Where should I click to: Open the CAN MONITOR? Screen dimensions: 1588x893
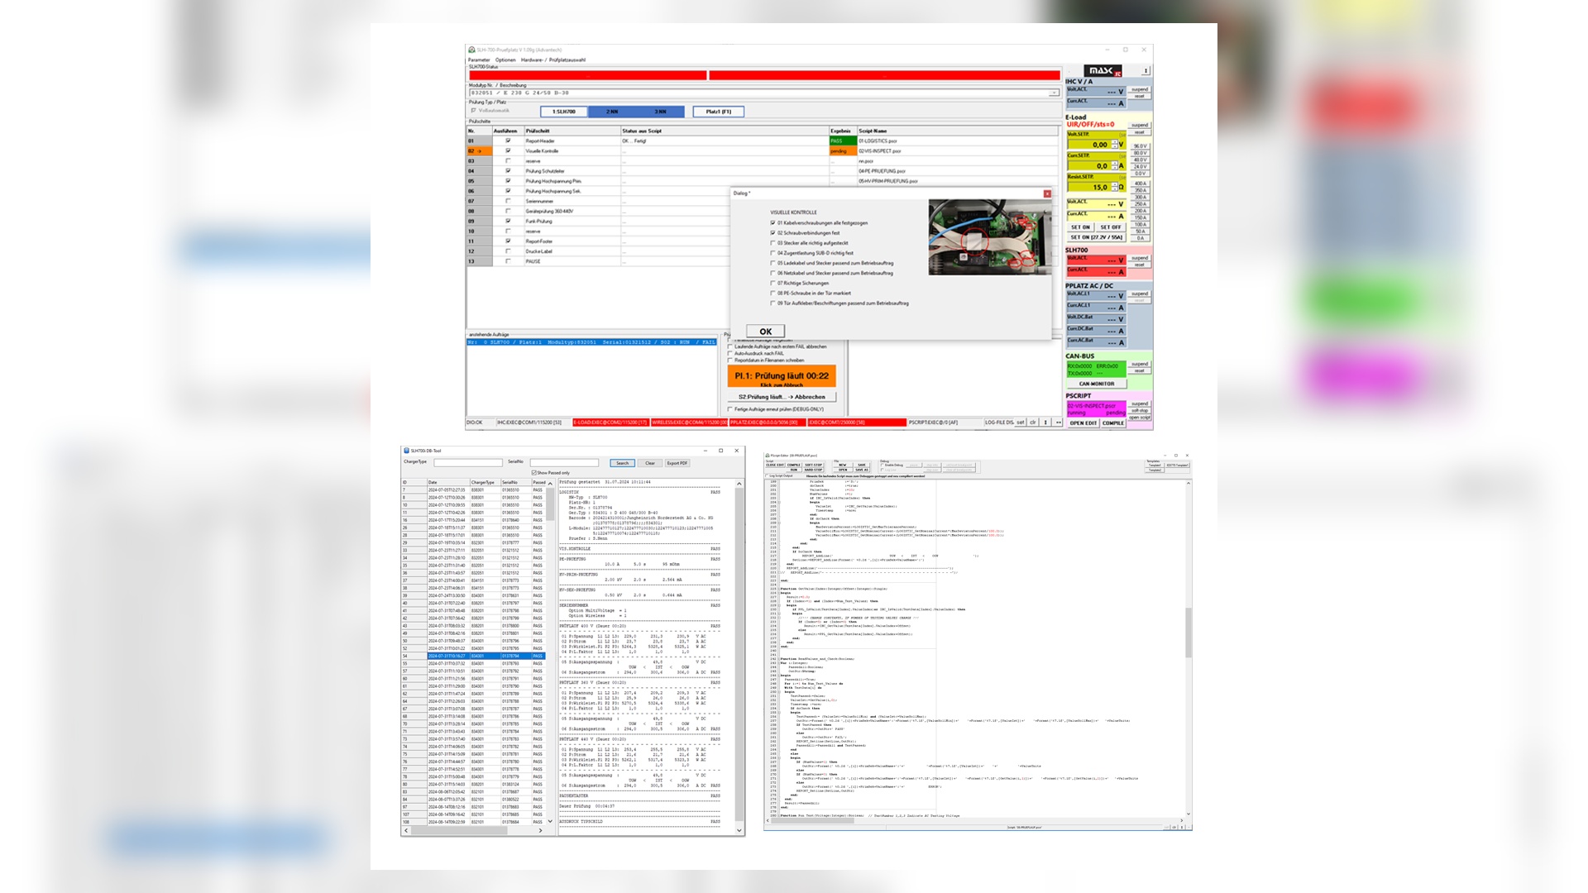1097,384
